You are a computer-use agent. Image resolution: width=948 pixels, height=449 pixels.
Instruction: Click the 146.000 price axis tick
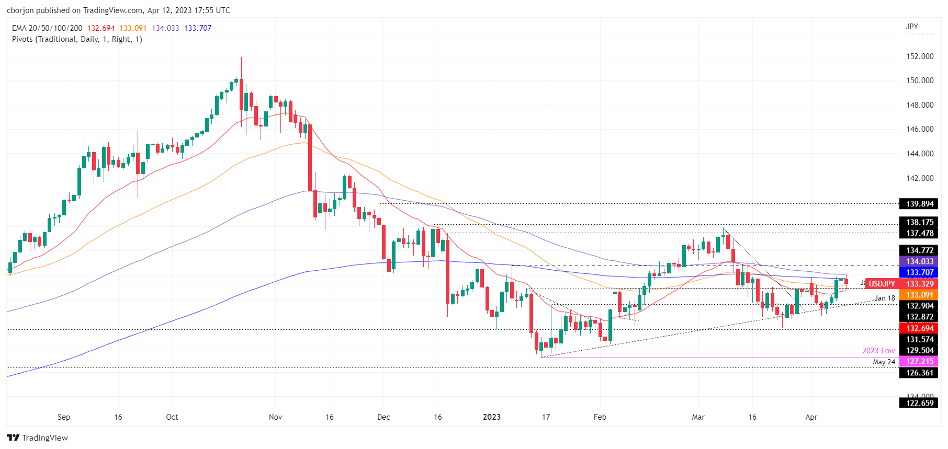point(920,129)
